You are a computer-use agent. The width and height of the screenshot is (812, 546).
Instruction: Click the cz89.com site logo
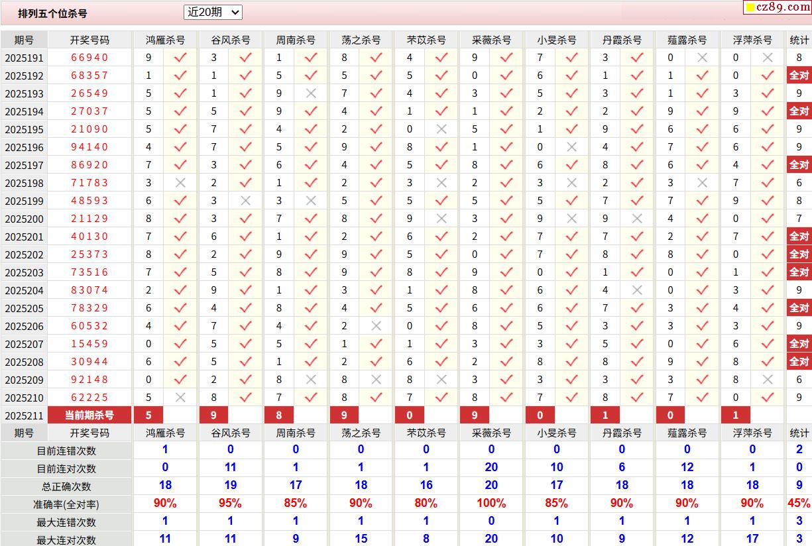(x=777, y=7)
